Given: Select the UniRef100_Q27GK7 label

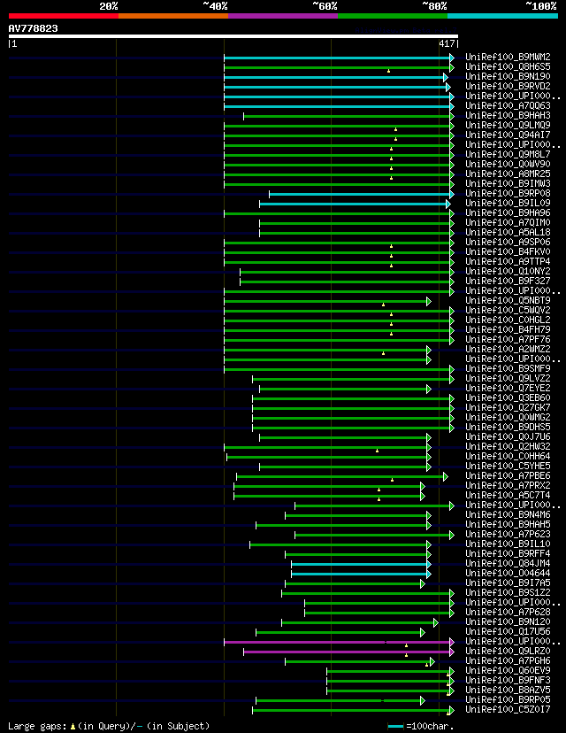Looking at the screenshot, I should point(509,407).
